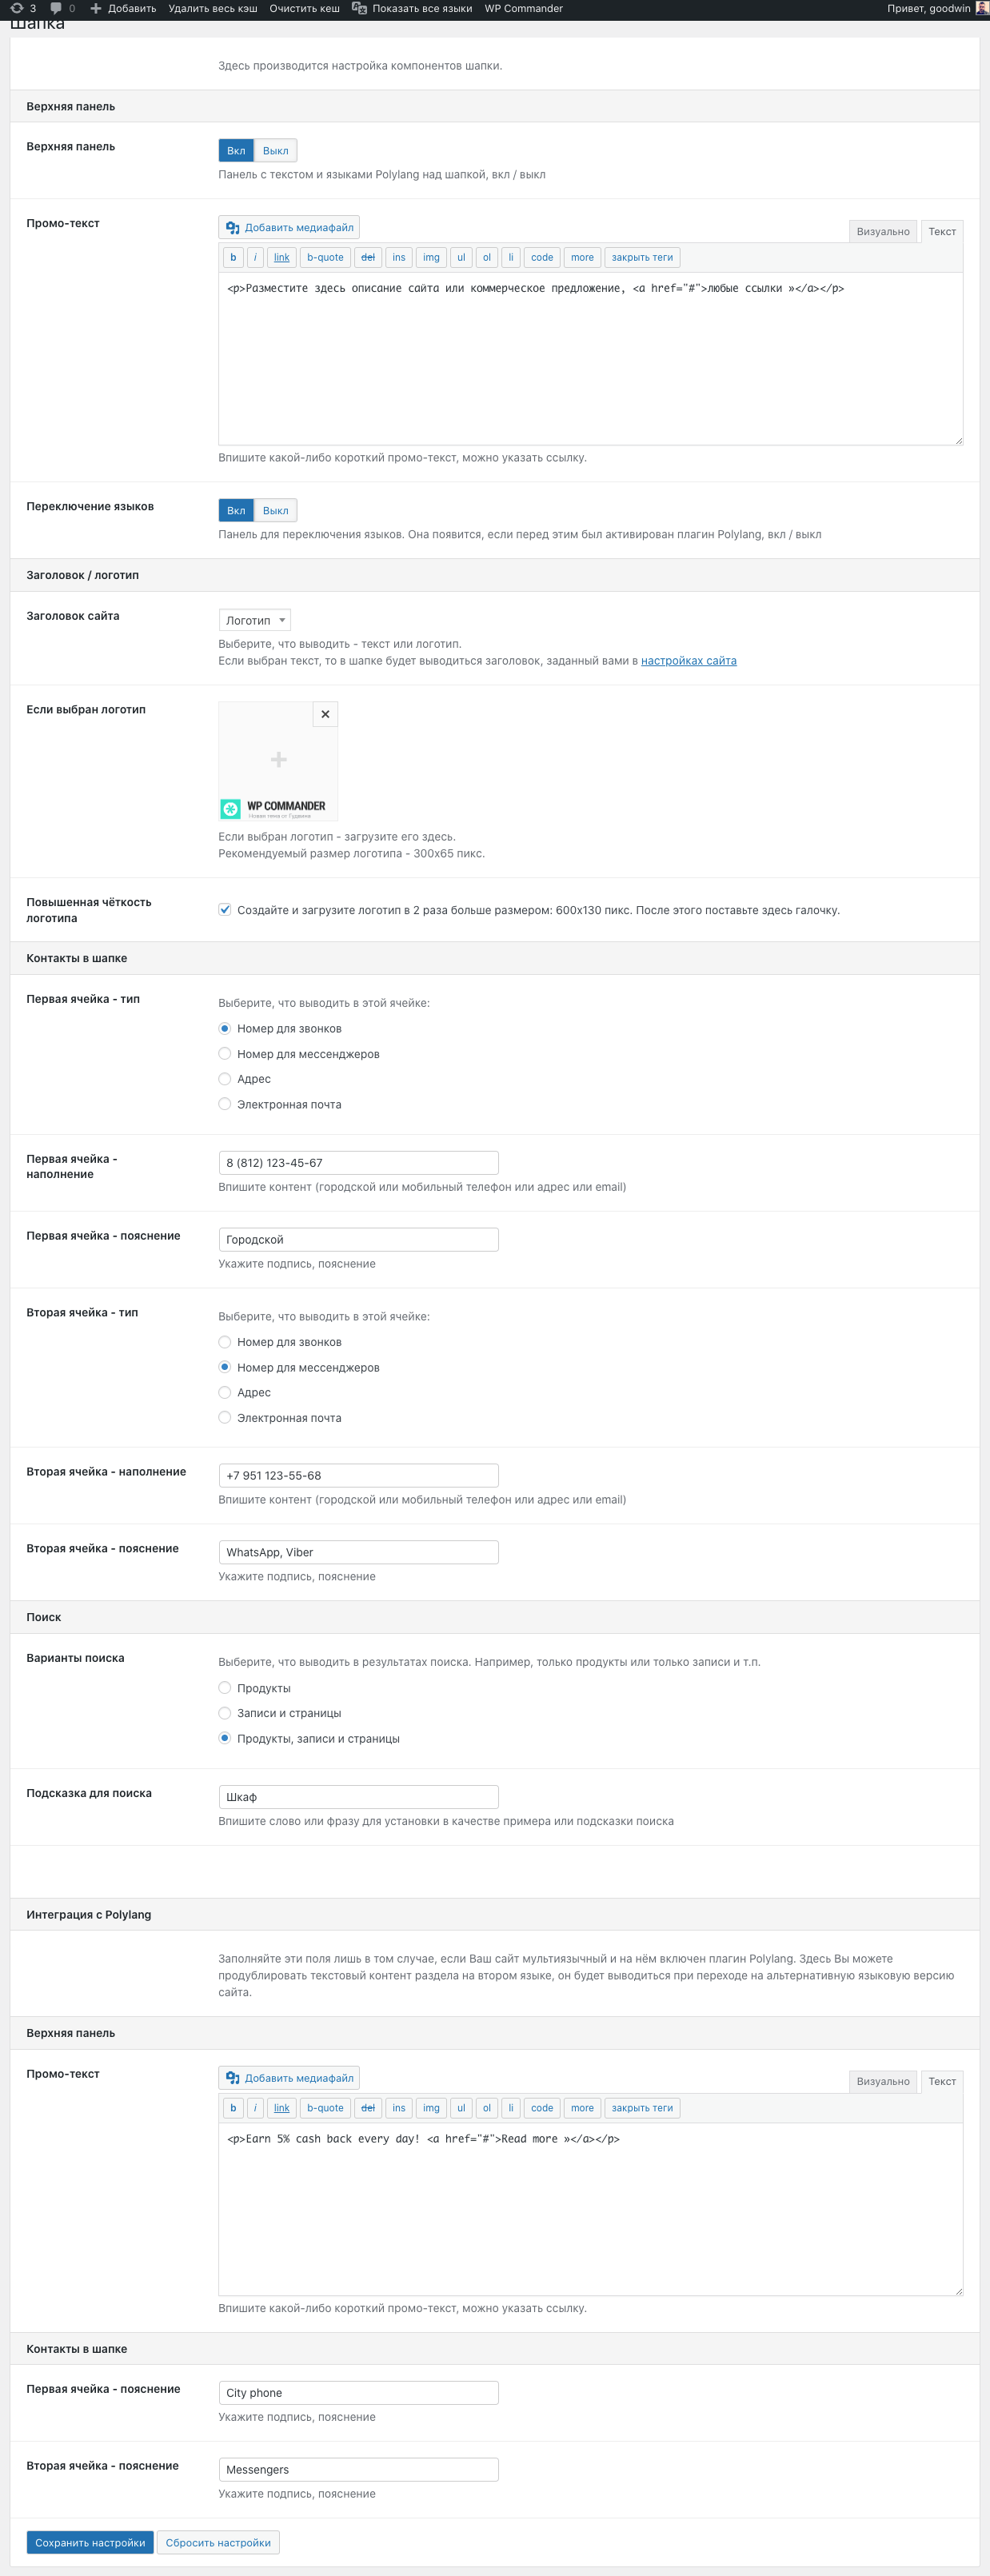Click the WP Commander logo thumbnail
The height and width of the screenshot is (2576, 990).
click(x=278, y=761)
